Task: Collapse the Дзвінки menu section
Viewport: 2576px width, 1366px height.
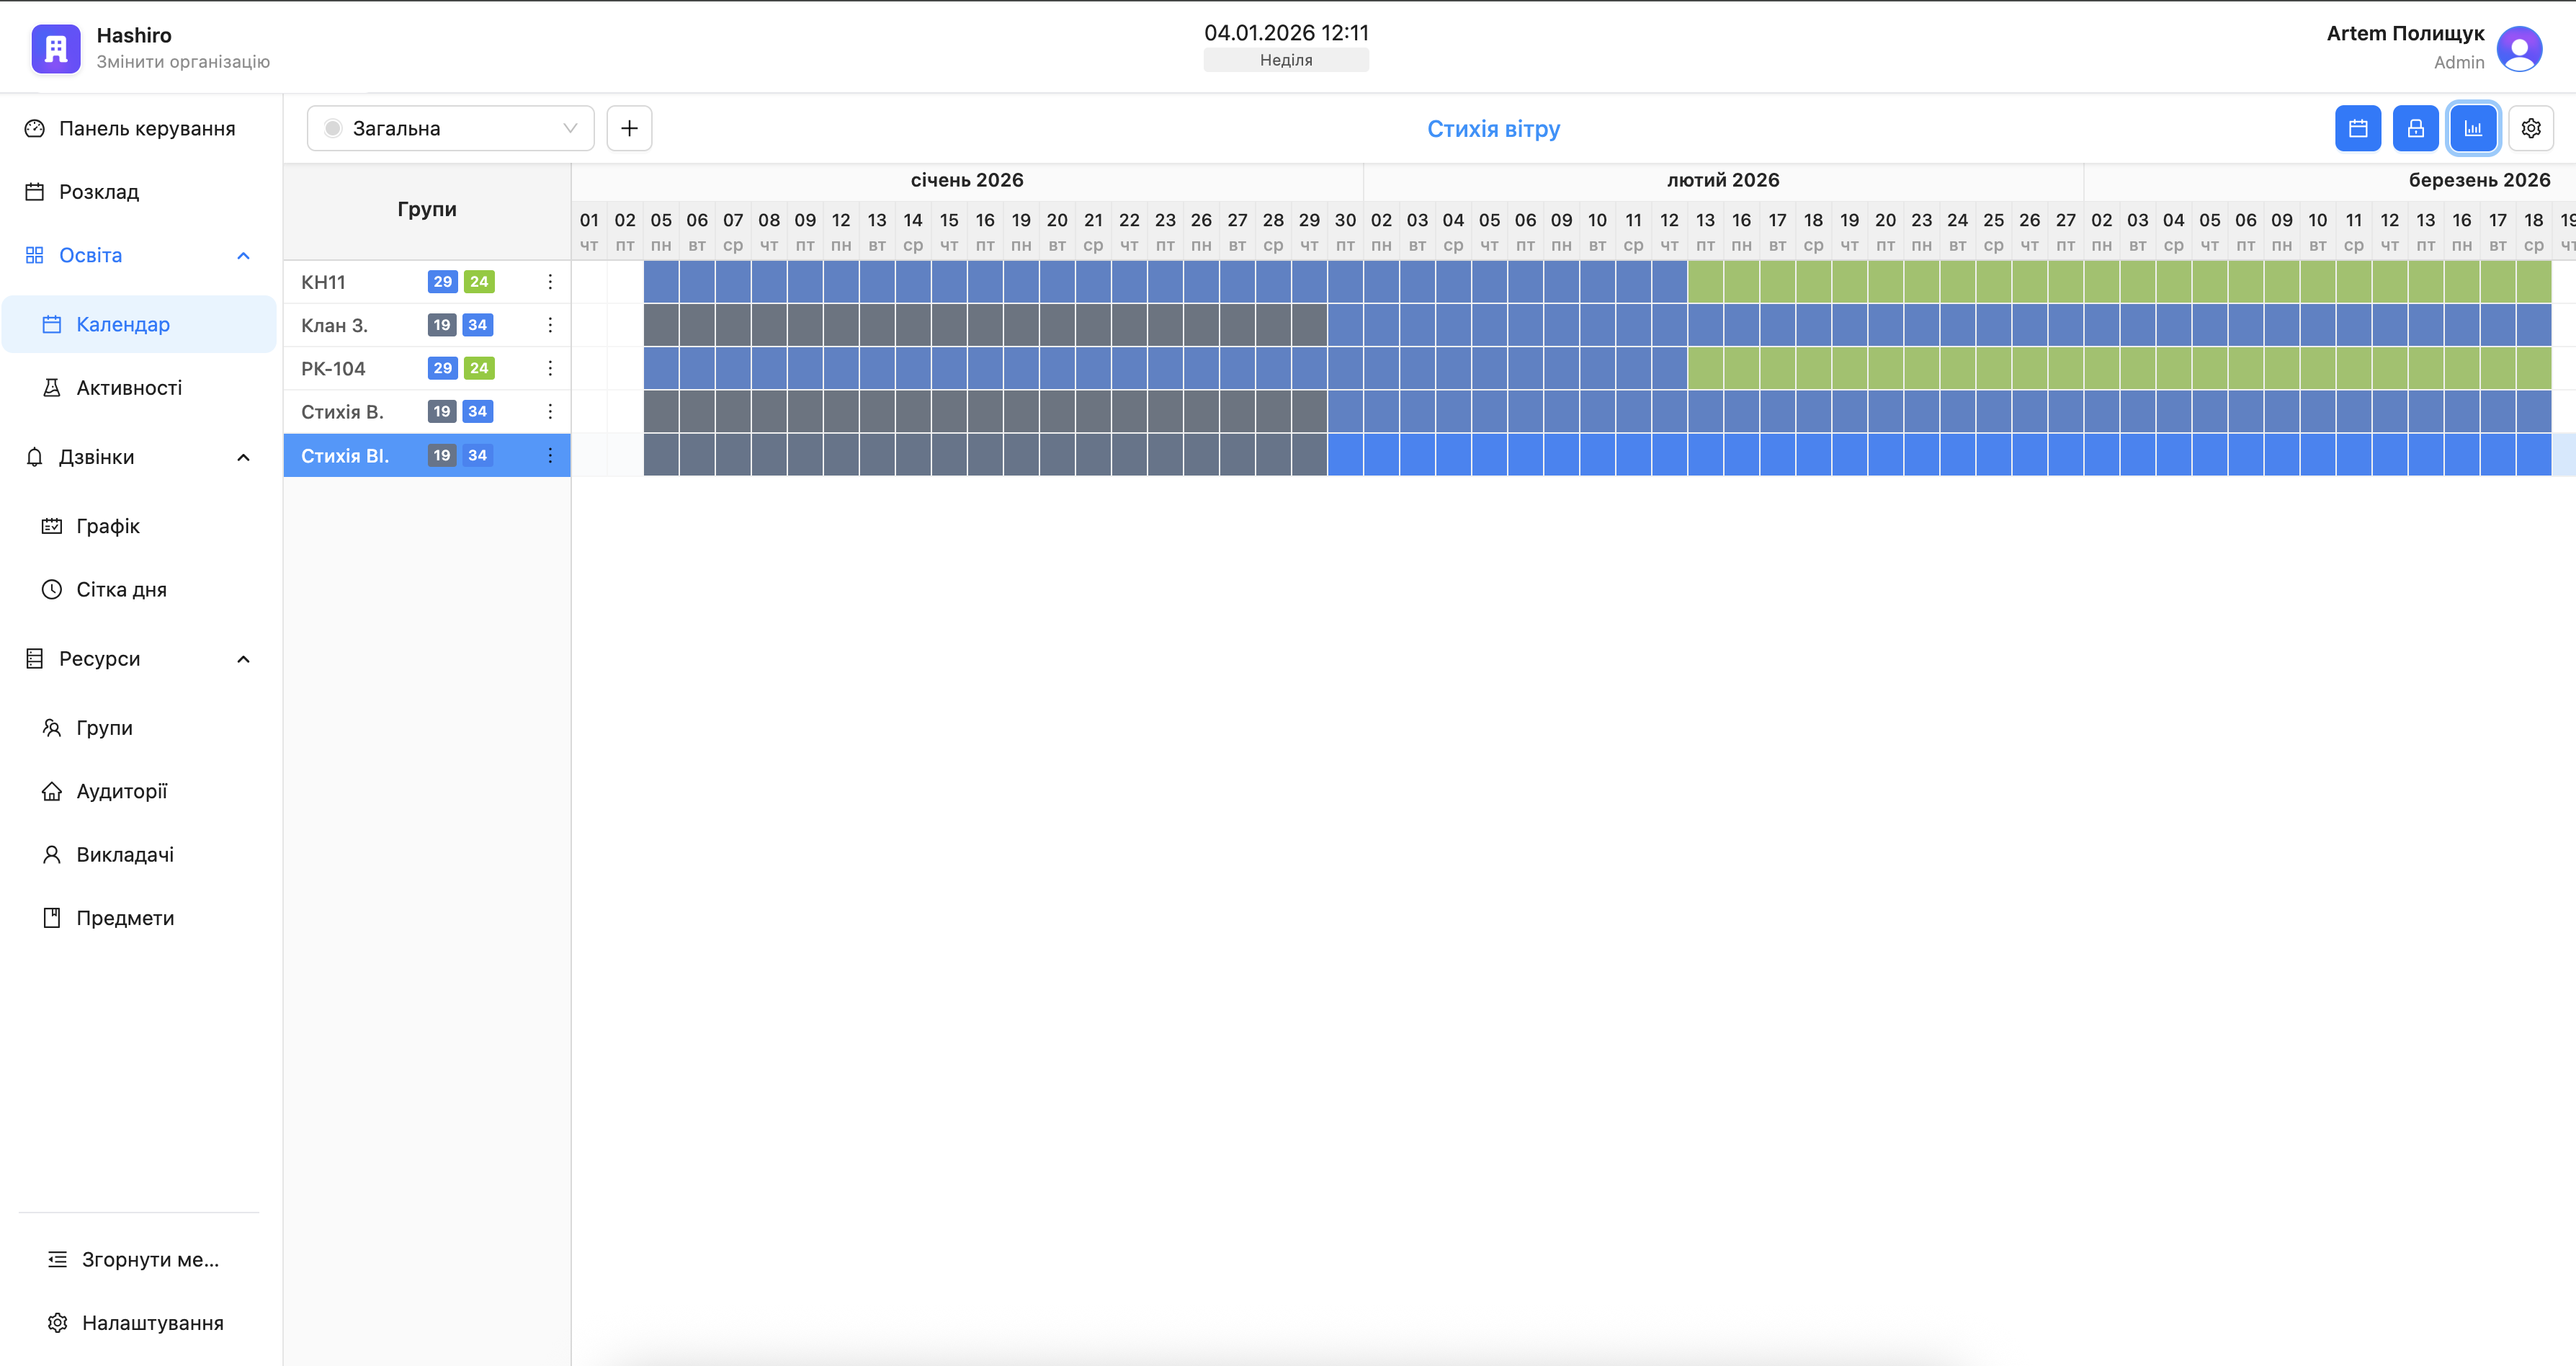Action: pos(243,458)
